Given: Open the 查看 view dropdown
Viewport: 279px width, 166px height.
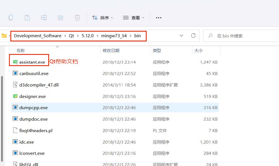Looking at the screenshot, I should pyautogui.click(x=133, y=18).
